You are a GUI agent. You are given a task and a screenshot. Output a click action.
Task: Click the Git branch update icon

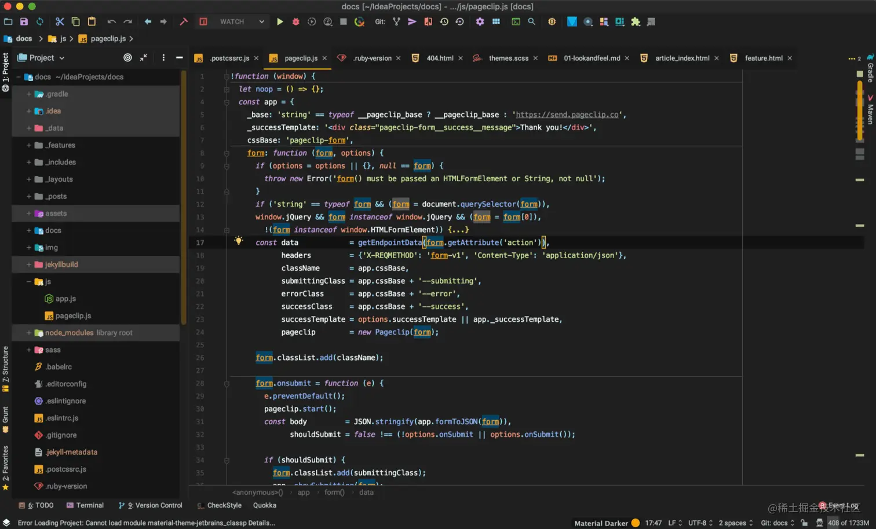396,21
